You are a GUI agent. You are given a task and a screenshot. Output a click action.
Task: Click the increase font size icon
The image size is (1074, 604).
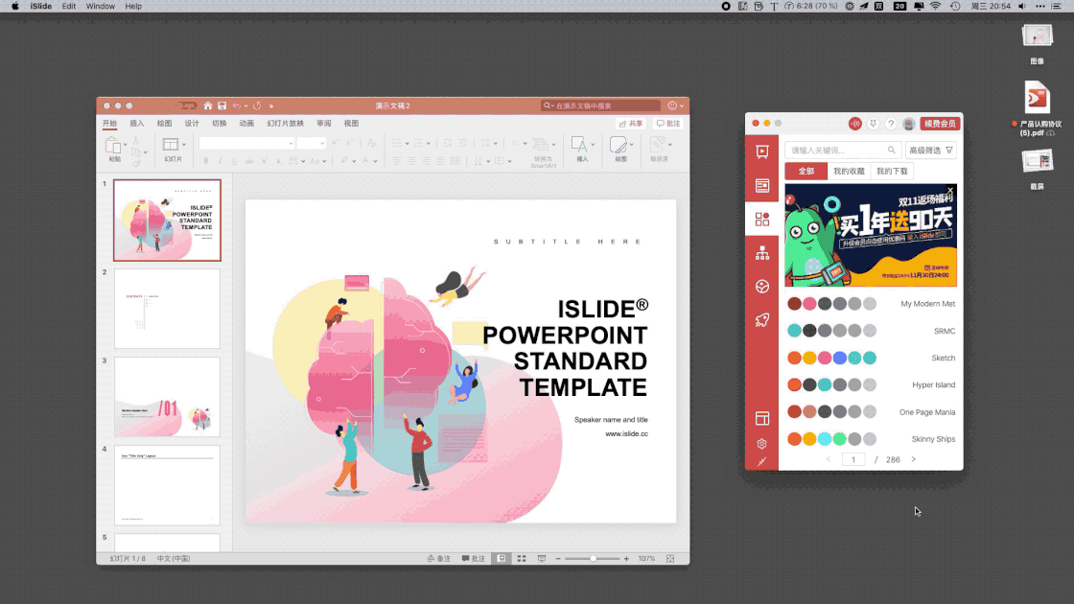tap(335, 143)
